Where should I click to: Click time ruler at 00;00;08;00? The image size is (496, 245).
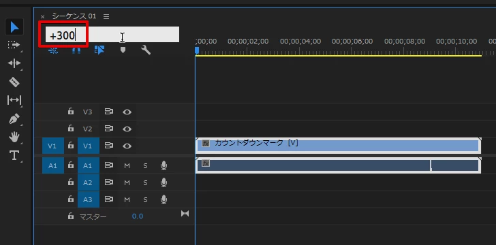(x=405, y=41)
